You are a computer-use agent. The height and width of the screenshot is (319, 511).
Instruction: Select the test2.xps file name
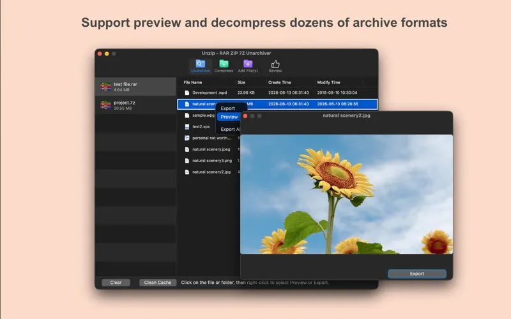coord(201,126)
